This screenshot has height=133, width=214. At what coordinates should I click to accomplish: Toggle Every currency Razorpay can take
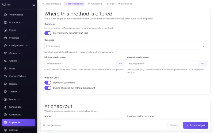pyautogui.click(x=48, y=33)
